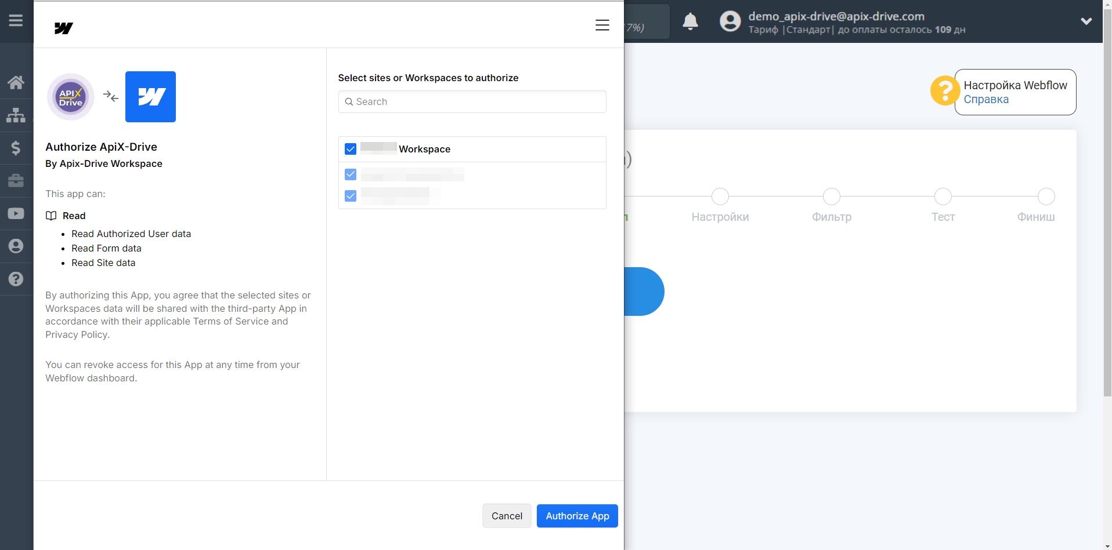
Task: Click the By Apix-Drive Workspace text
Action: tap(104, 163)
